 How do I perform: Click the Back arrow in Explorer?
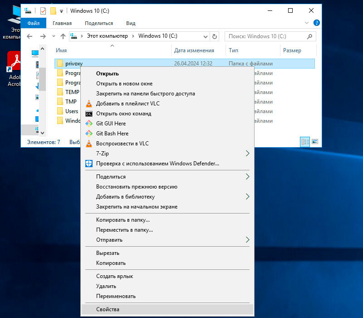[29, 36]
